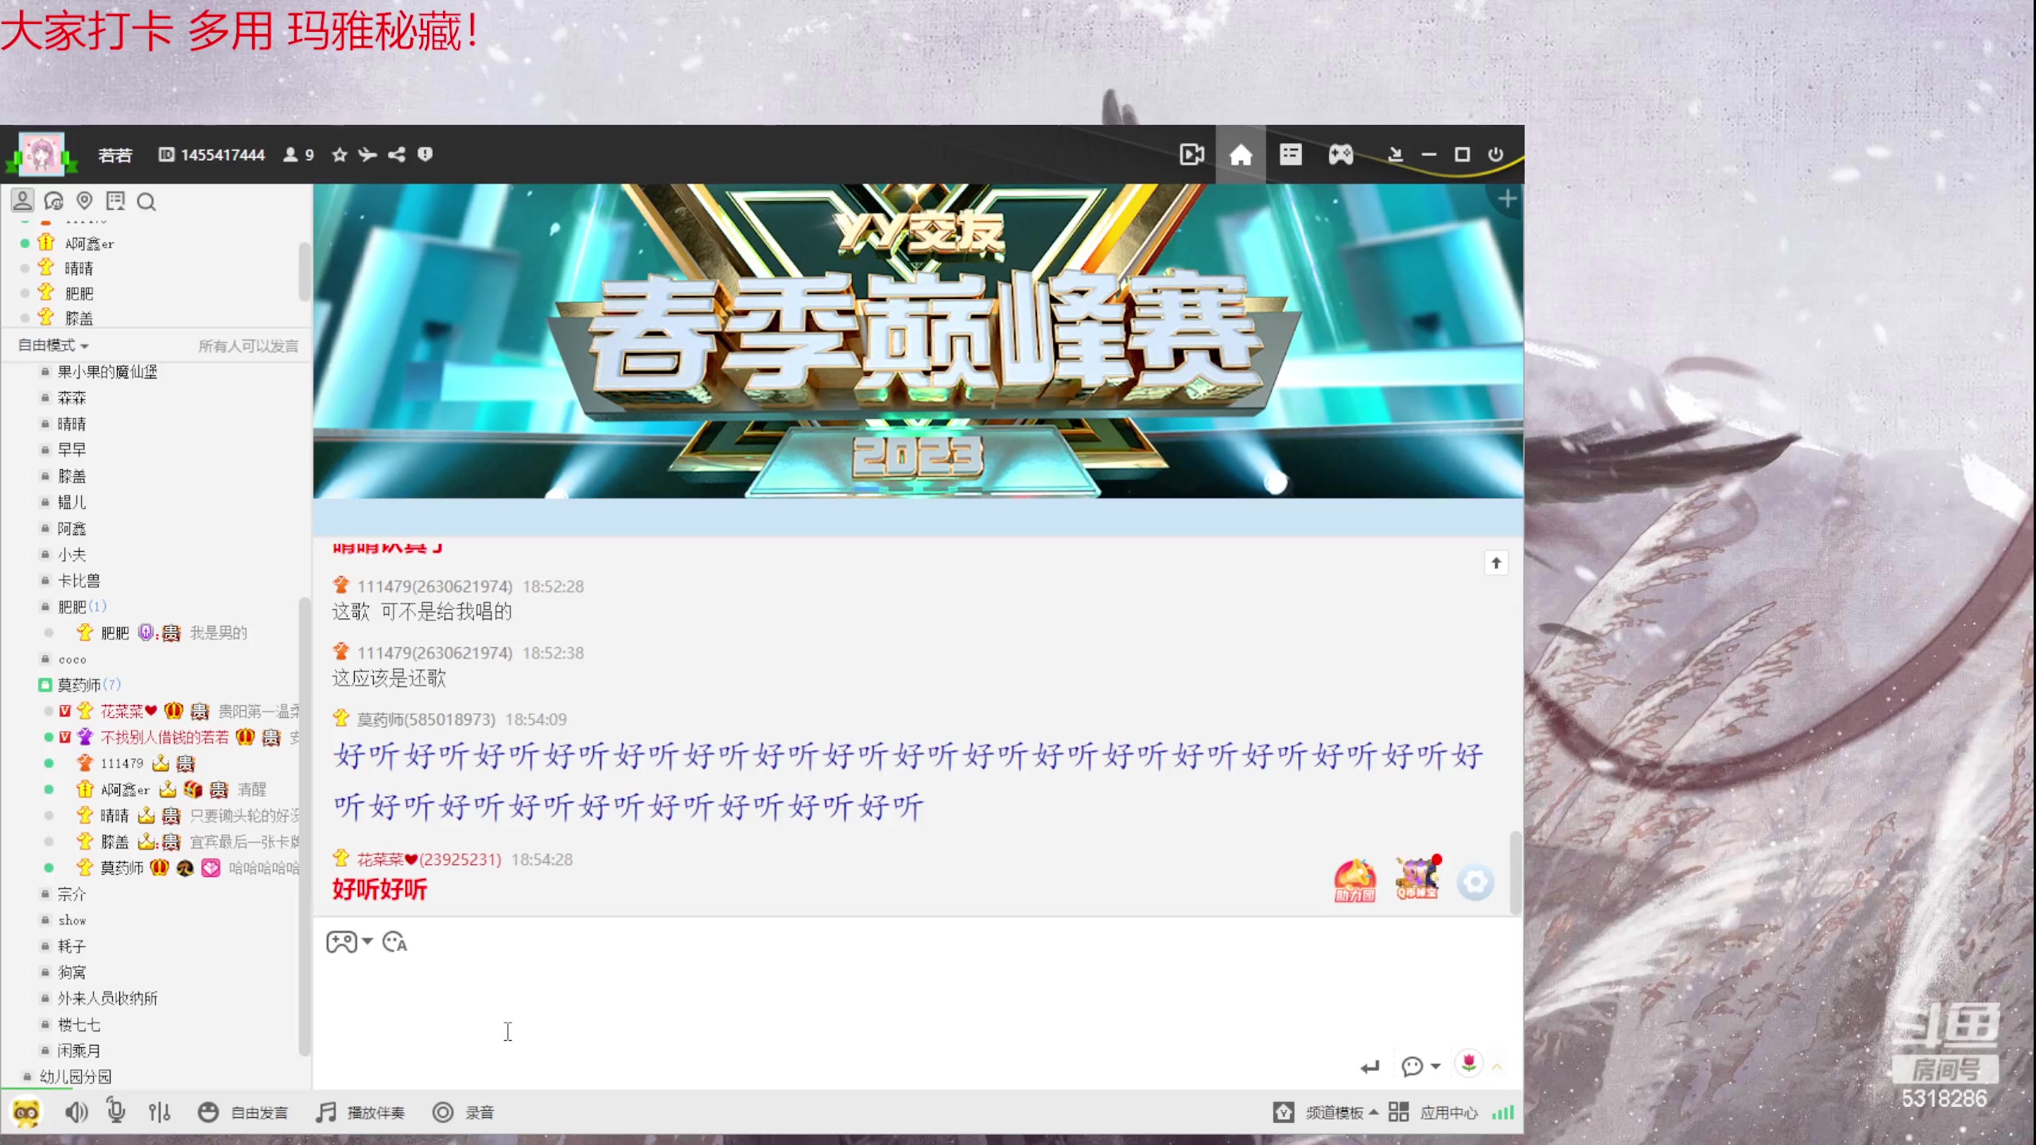Click the scroll-to-top arrow in chat
The image size is (2036, 1145).
pyautogui.click(x=1496, y=563)
